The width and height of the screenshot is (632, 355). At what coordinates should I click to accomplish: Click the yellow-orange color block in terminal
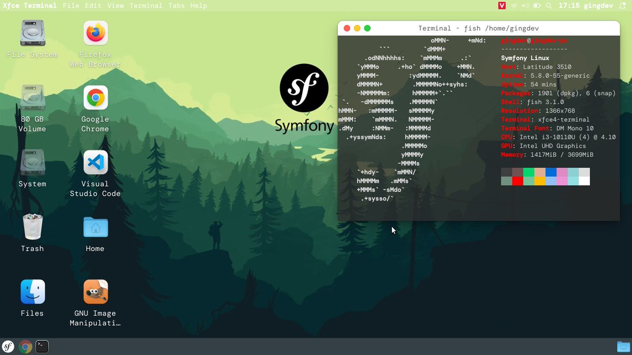coord(539,181)
